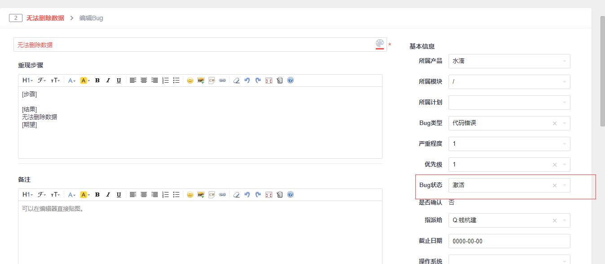Insert image in 备注 editor
The height and width of the screenshot is (264, 605).
tap(201, 195)
